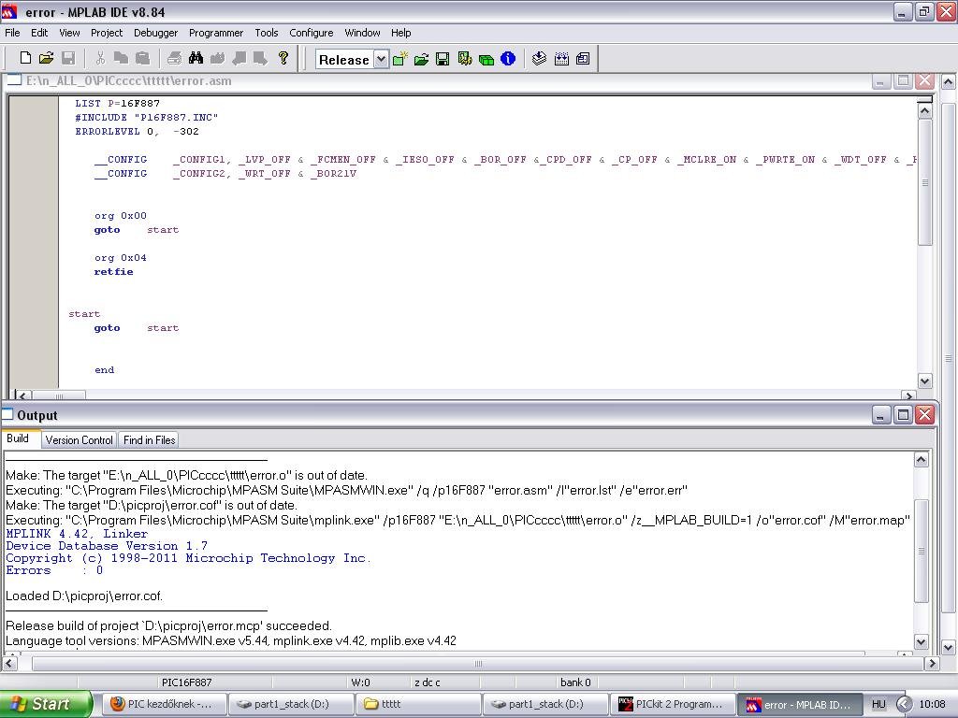Image resolution: width=958 pixels, height=718 pixels.
Task: Click the 'retfie' instruction in the code
Action: click(113, 272)
